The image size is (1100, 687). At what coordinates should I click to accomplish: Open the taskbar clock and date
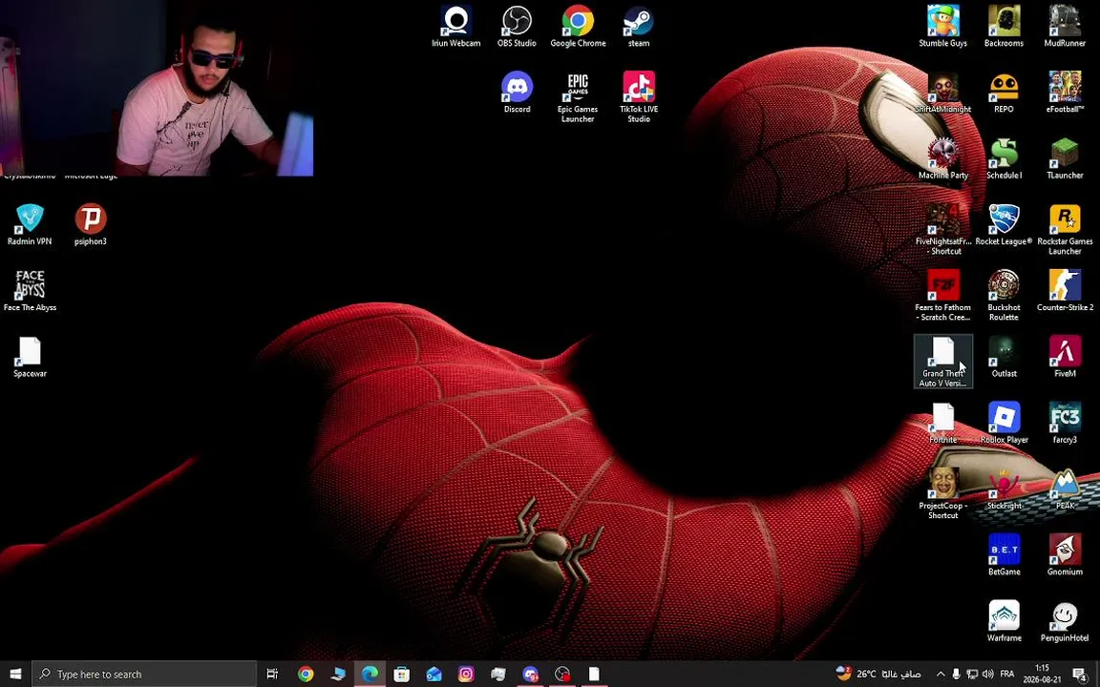tap(1042, 674)
